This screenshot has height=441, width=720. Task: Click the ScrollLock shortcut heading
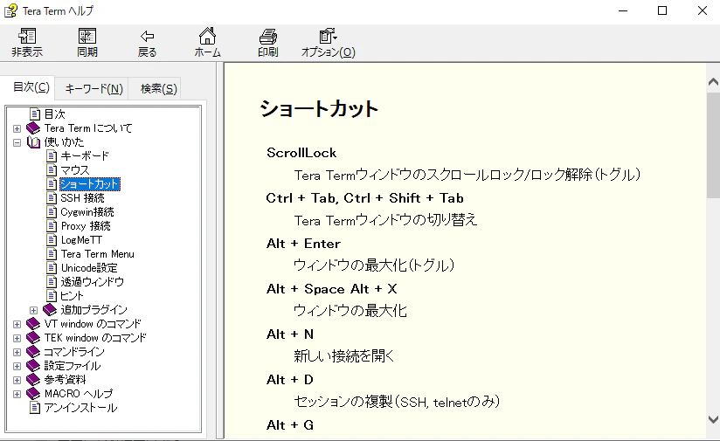(x=301, y=153)
